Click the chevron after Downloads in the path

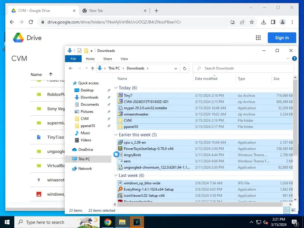148,68
